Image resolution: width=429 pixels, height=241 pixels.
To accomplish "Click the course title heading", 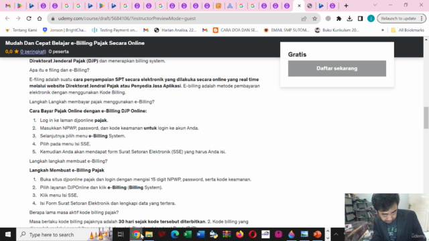I will (x=74, y=43).
